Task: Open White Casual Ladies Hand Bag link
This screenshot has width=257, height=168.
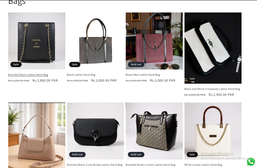Action: (203, 165)
